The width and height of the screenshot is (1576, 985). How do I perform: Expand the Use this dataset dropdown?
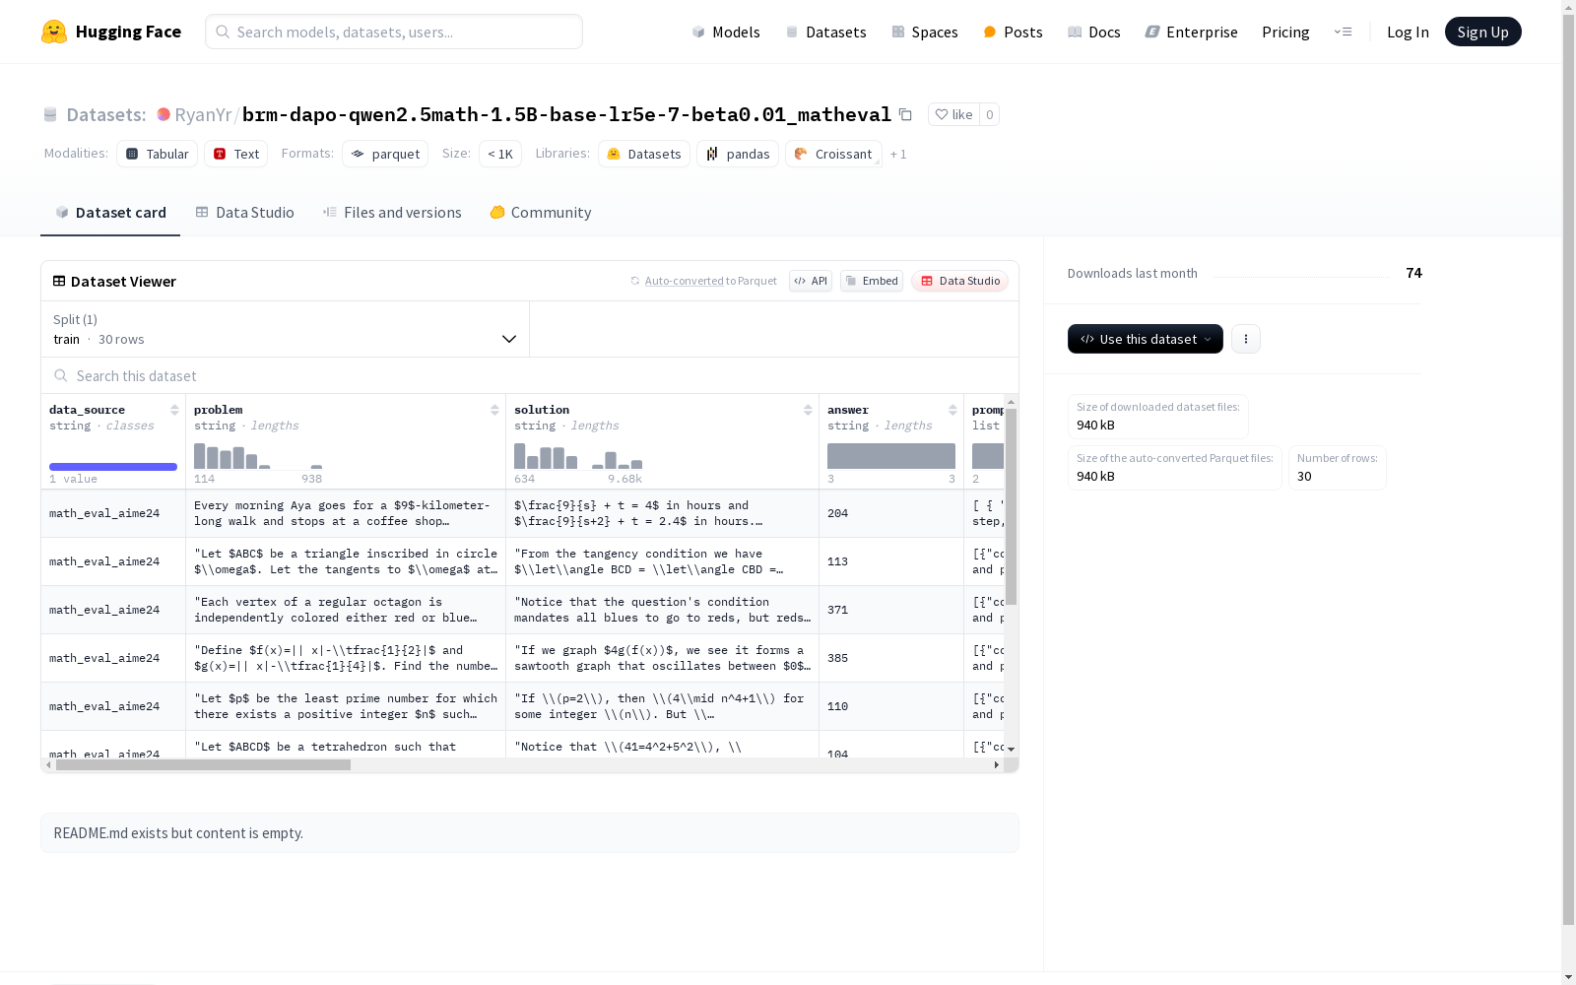click(1146, 339)
